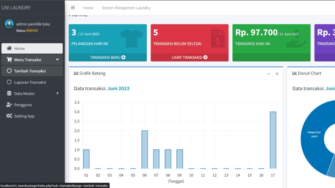Image resolution: width=335 pixels, height=188 pixels.
Task: Click the circle icon beside Tambah Transaksi
Action: pyautogui.click(x=9, y=71)
